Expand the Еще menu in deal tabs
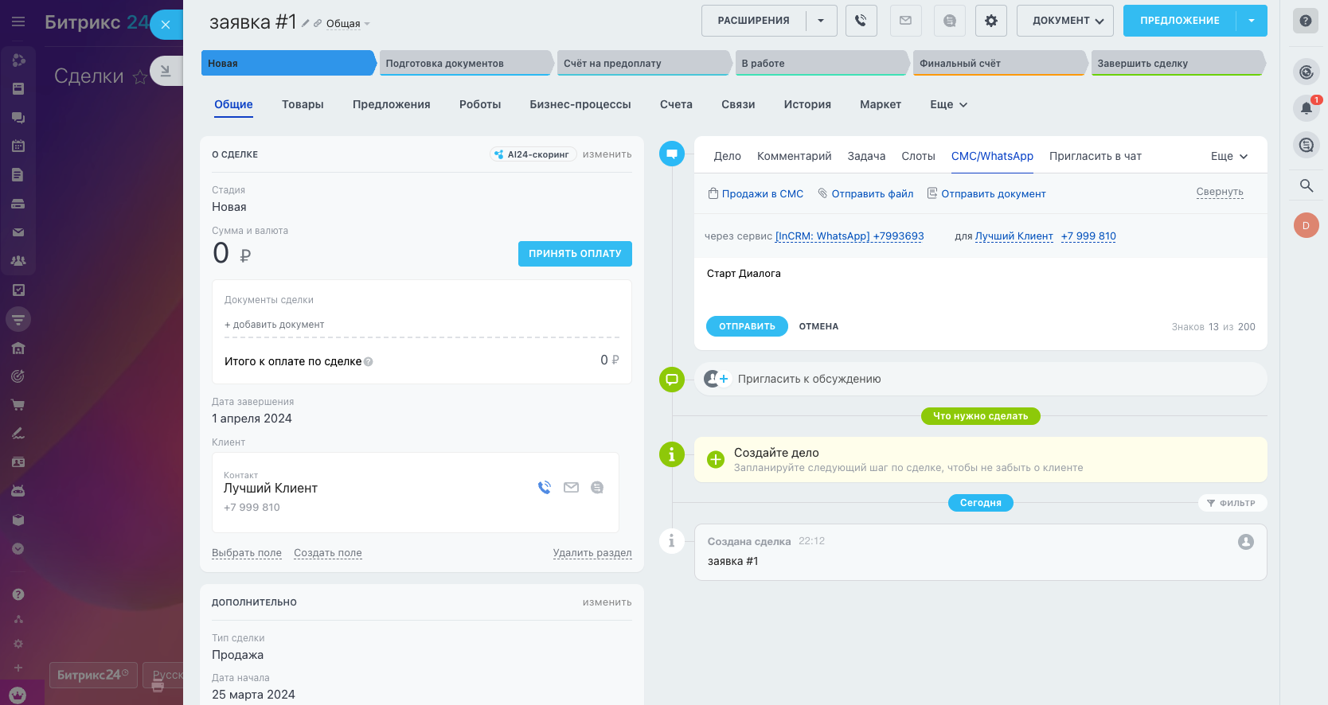This screenshot has width=1328, height=705. [x=948, y=104]
